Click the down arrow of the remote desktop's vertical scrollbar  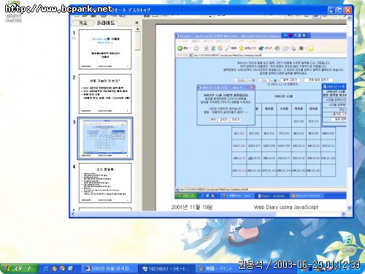350,208
